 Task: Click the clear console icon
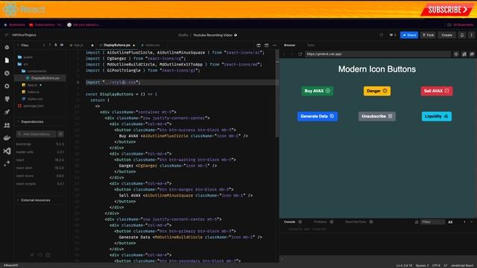[x=417, y=222]
